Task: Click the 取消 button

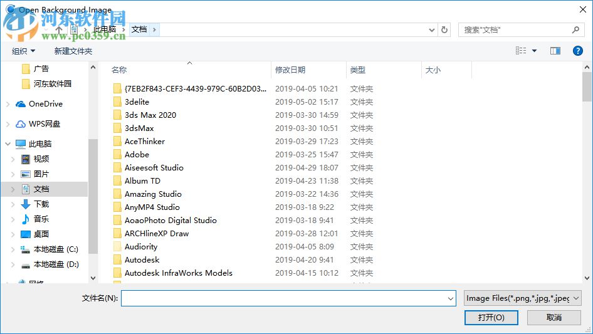Action: (554, 317)
